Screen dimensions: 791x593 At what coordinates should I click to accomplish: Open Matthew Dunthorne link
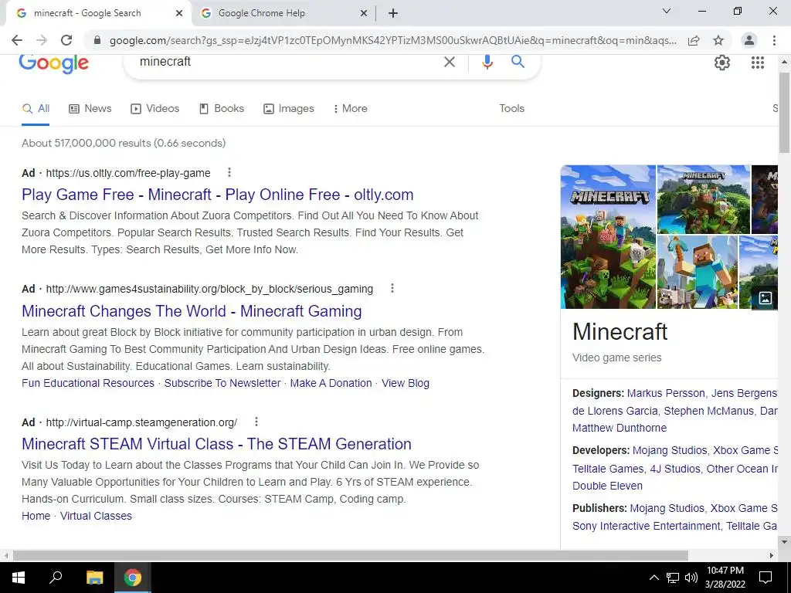pyautogui.click(x=619, y=428)
